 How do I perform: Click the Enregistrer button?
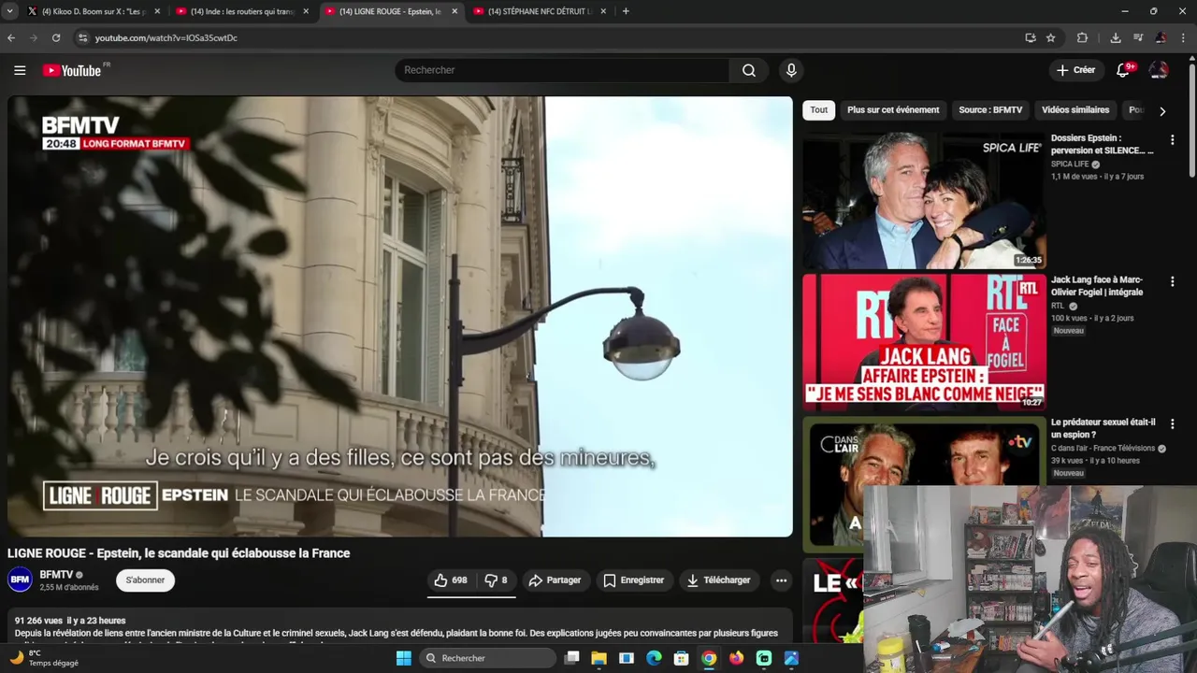pos(633,580)
